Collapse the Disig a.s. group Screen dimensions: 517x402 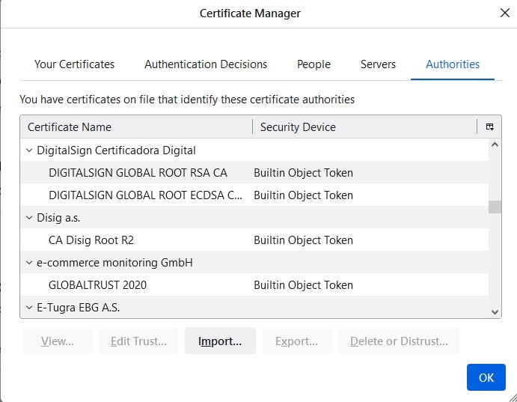pos(29,218)
